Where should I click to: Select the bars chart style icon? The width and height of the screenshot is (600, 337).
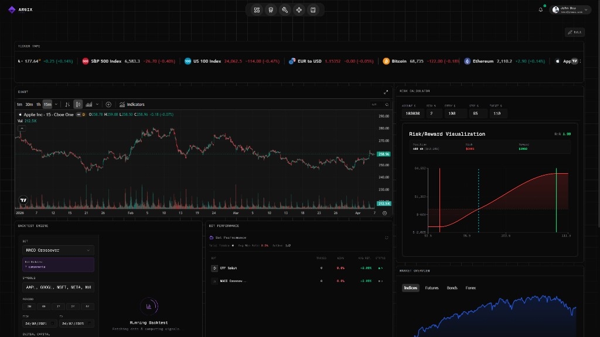pos(67,104)
